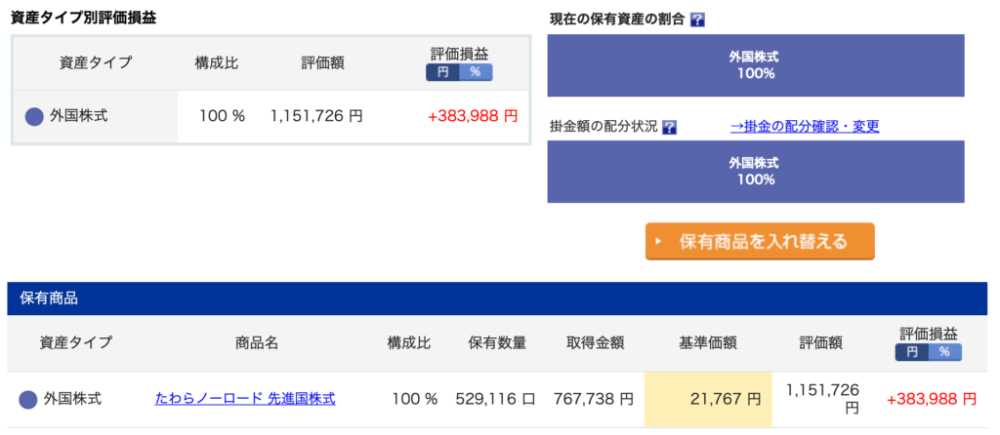The width and height of the screenshot is (1000, 435).
Task: Toggle 保有商品 table 評価損益 to %
Action: (x=944, y=352)
